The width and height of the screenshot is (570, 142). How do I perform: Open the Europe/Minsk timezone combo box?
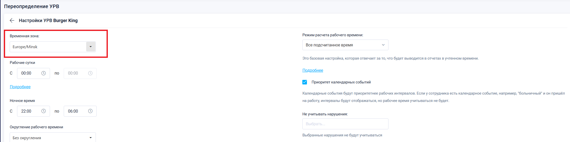pyautogui.click(x=48, y=47)
